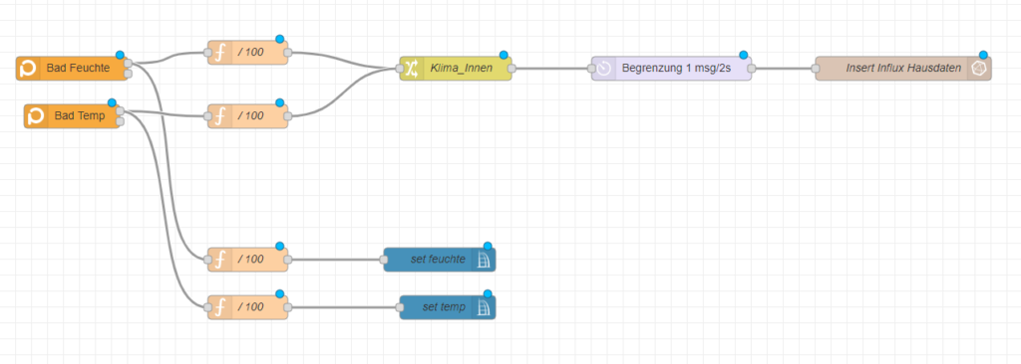Click the blue changed dot on Klima_Innen
Viewport: 1021px width, 364px height.
tap(504, 56)
